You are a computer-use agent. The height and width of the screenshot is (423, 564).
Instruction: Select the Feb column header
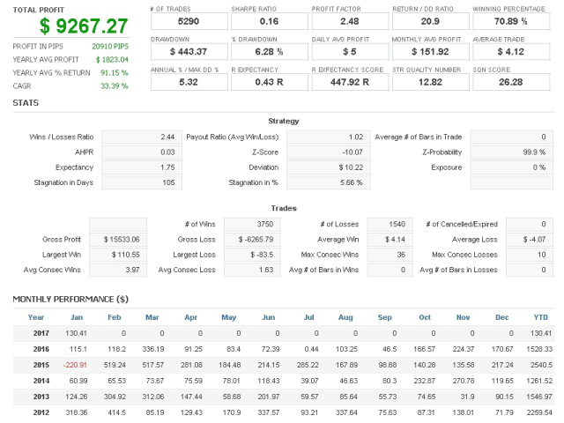click(115, 317)
